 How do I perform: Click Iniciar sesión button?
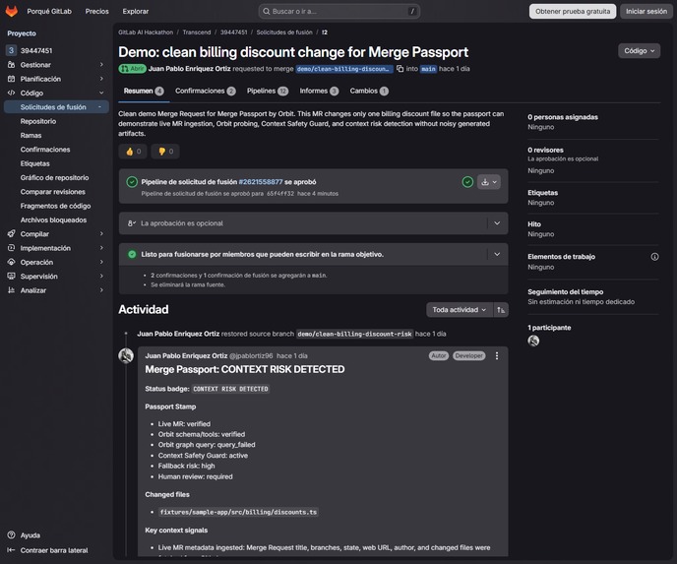646,11
